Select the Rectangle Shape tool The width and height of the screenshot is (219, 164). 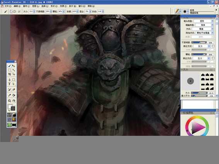pyautogui.click(x=14, y=80)
